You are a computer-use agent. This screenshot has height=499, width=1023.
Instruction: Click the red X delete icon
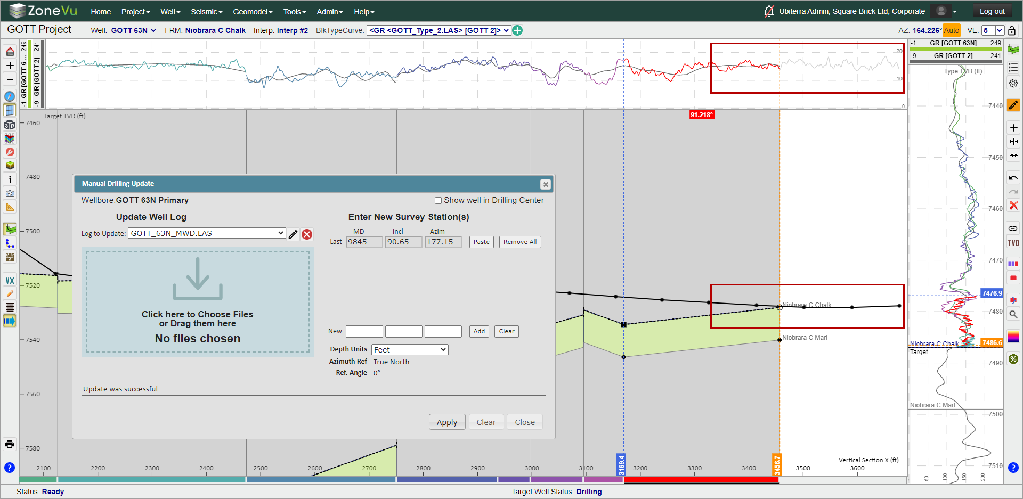(x=1013, y=206)
